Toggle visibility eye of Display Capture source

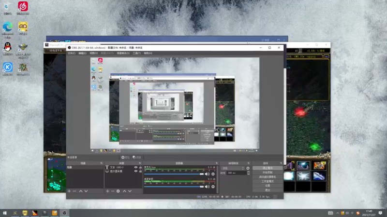coord(135,171)
